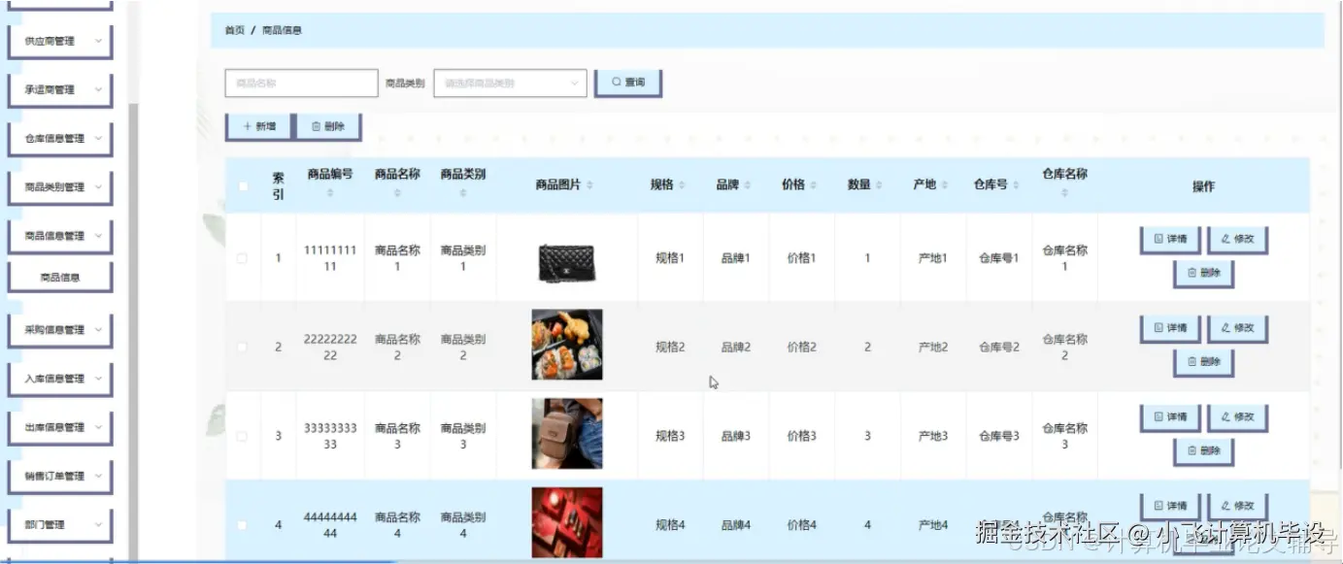Viewport: 1343px width, 564px height.
Task: Check the box for row 商品名称4
Action: pos(243,525)
